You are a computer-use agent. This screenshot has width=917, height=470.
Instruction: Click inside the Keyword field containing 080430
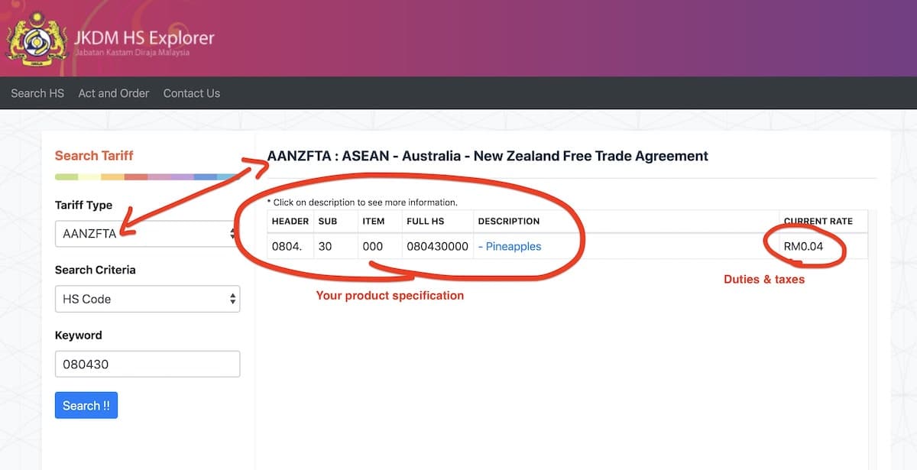click(x=147, y=364)
